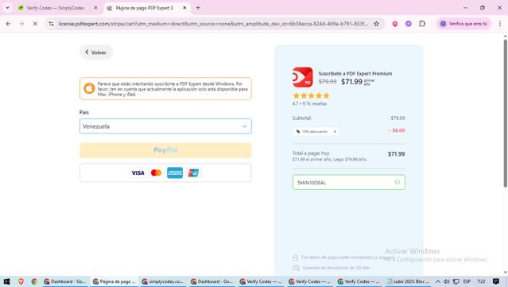Click the five-star rating
Viewport: 508px width, 287px height.
311,95
